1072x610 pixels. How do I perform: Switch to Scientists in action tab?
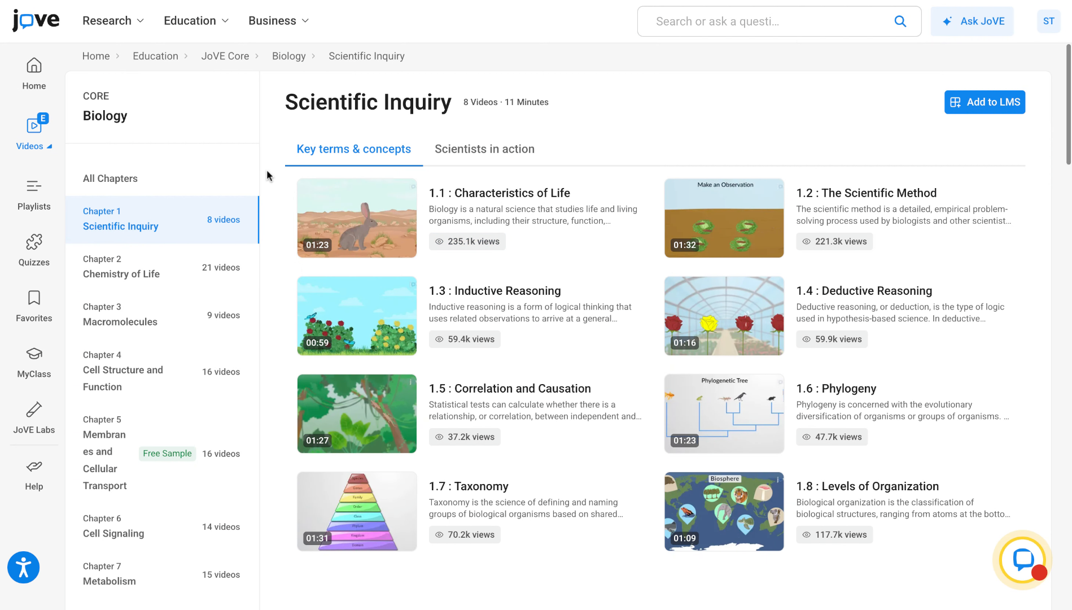click(x=484, y=149)
